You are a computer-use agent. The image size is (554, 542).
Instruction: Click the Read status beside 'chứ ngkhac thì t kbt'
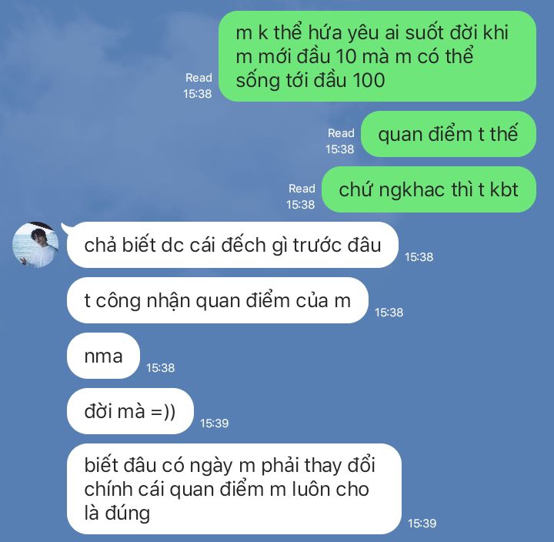[302, 189]
